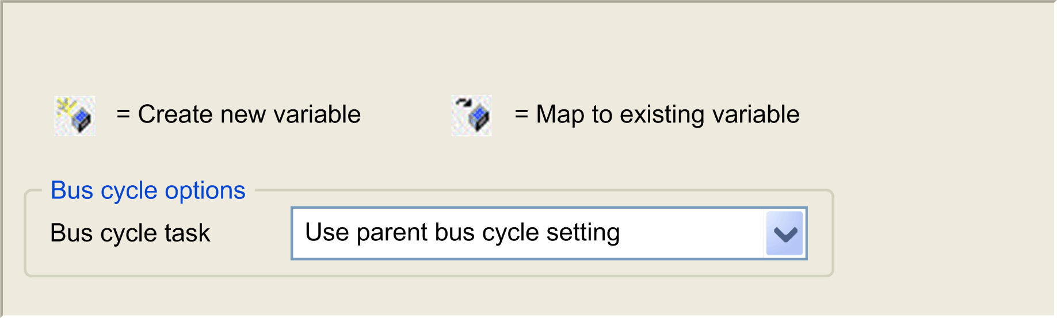Viewport: 1057px width, 318px height.
Task: Select the arrow-topped existing variable cube icon
Action: (x=471, y=116)
